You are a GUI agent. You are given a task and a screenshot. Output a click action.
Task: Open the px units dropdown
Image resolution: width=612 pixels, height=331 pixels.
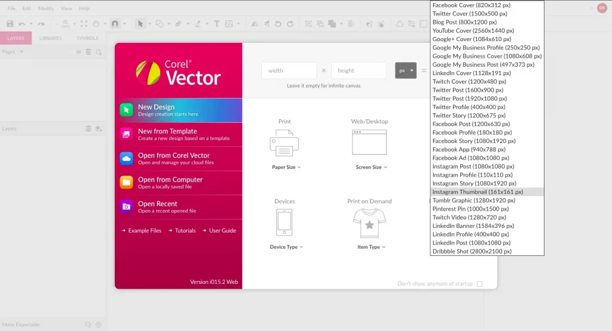pos(406,70)
